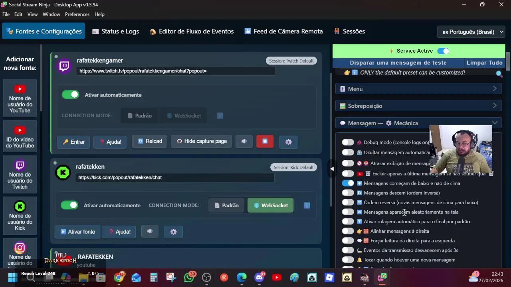Viewport: 511px width, 287px height.
Task: Toggle Service Active switch
Action: (443, 51)
